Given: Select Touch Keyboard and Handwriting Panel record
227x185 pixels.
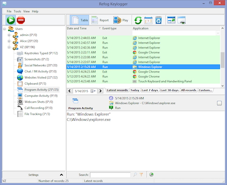Looking at the screenshot, I should click(143, 81).
